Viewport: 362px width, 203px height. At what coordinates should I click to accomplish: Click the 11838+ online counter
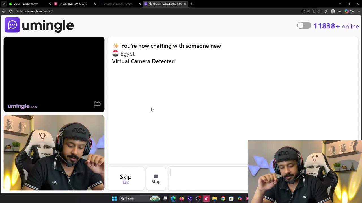[x=336, y=26]
